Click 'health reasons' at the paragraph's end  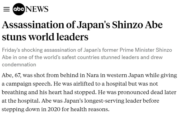click(x=90, y=109)
